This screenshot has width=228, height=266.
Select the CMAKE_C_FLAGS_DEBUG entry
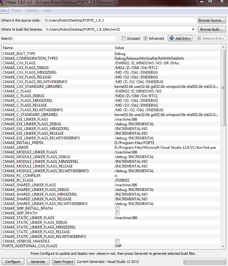(23, 96)
